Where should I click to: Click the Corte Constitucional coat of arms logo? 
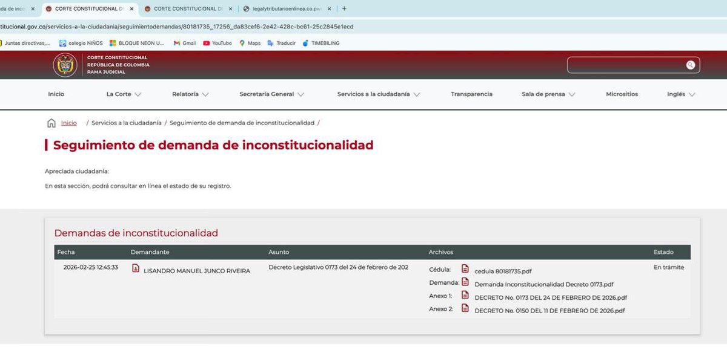[65, 65]
